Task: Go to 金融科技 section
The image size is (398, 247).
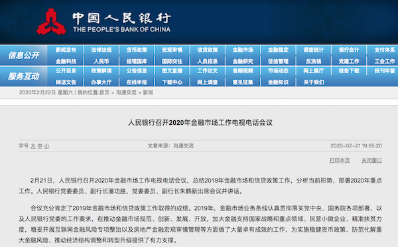Action: [66, 61]
